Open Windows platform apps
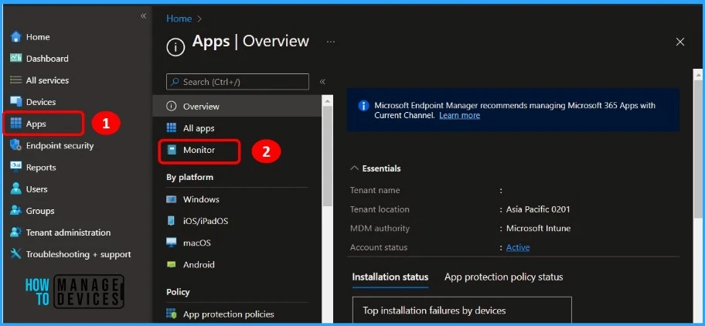Image resolution: width=705 pixels, height=326 pixels. 201,199
